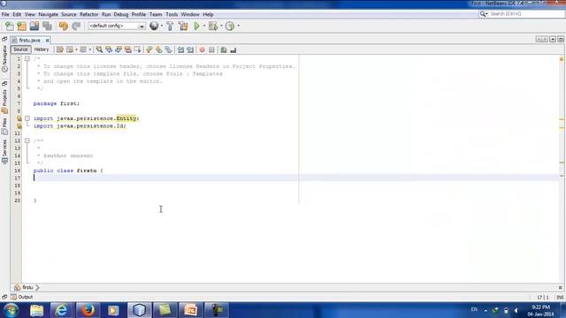
Task: Toggle Highlight Search icon
Action: pyautogui.click(x=127, y=49)
